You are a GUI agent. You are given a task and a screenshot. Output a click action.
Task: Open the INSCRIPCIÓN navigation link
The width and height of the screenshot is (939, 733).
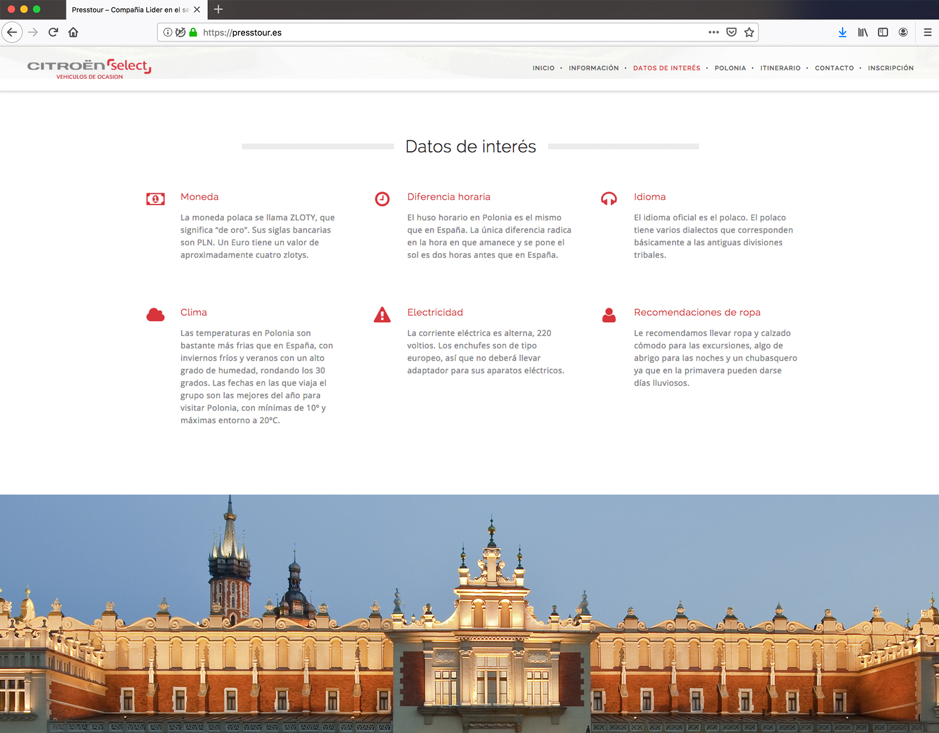pos(890,68)
